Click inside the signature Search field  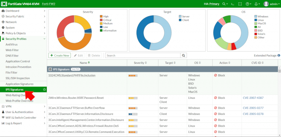tap(143, 55)
